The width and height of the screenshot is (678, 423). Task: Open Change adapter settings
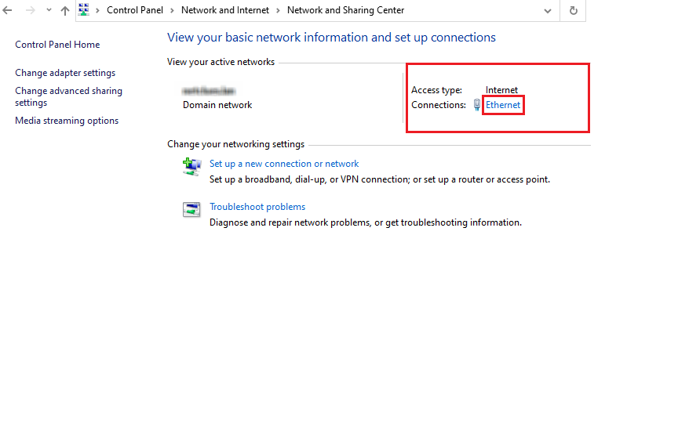[x=65, y=73]
